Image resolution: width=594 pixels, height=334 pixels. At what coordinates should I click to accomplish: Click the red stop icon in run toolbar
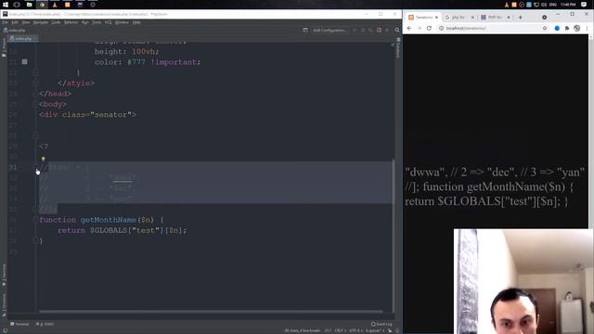379,30
